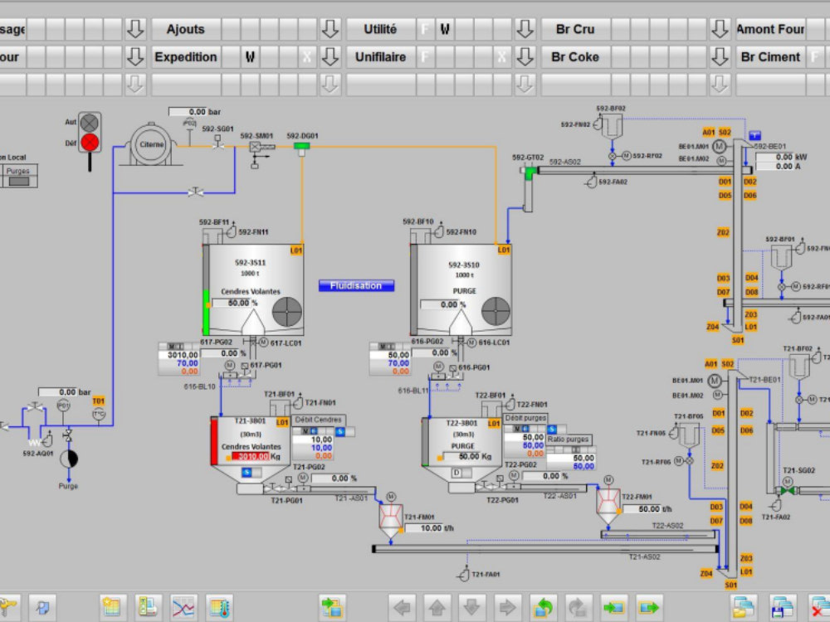Toggle M/C mode selector on Débit Cendres panel

pos(310,431)
